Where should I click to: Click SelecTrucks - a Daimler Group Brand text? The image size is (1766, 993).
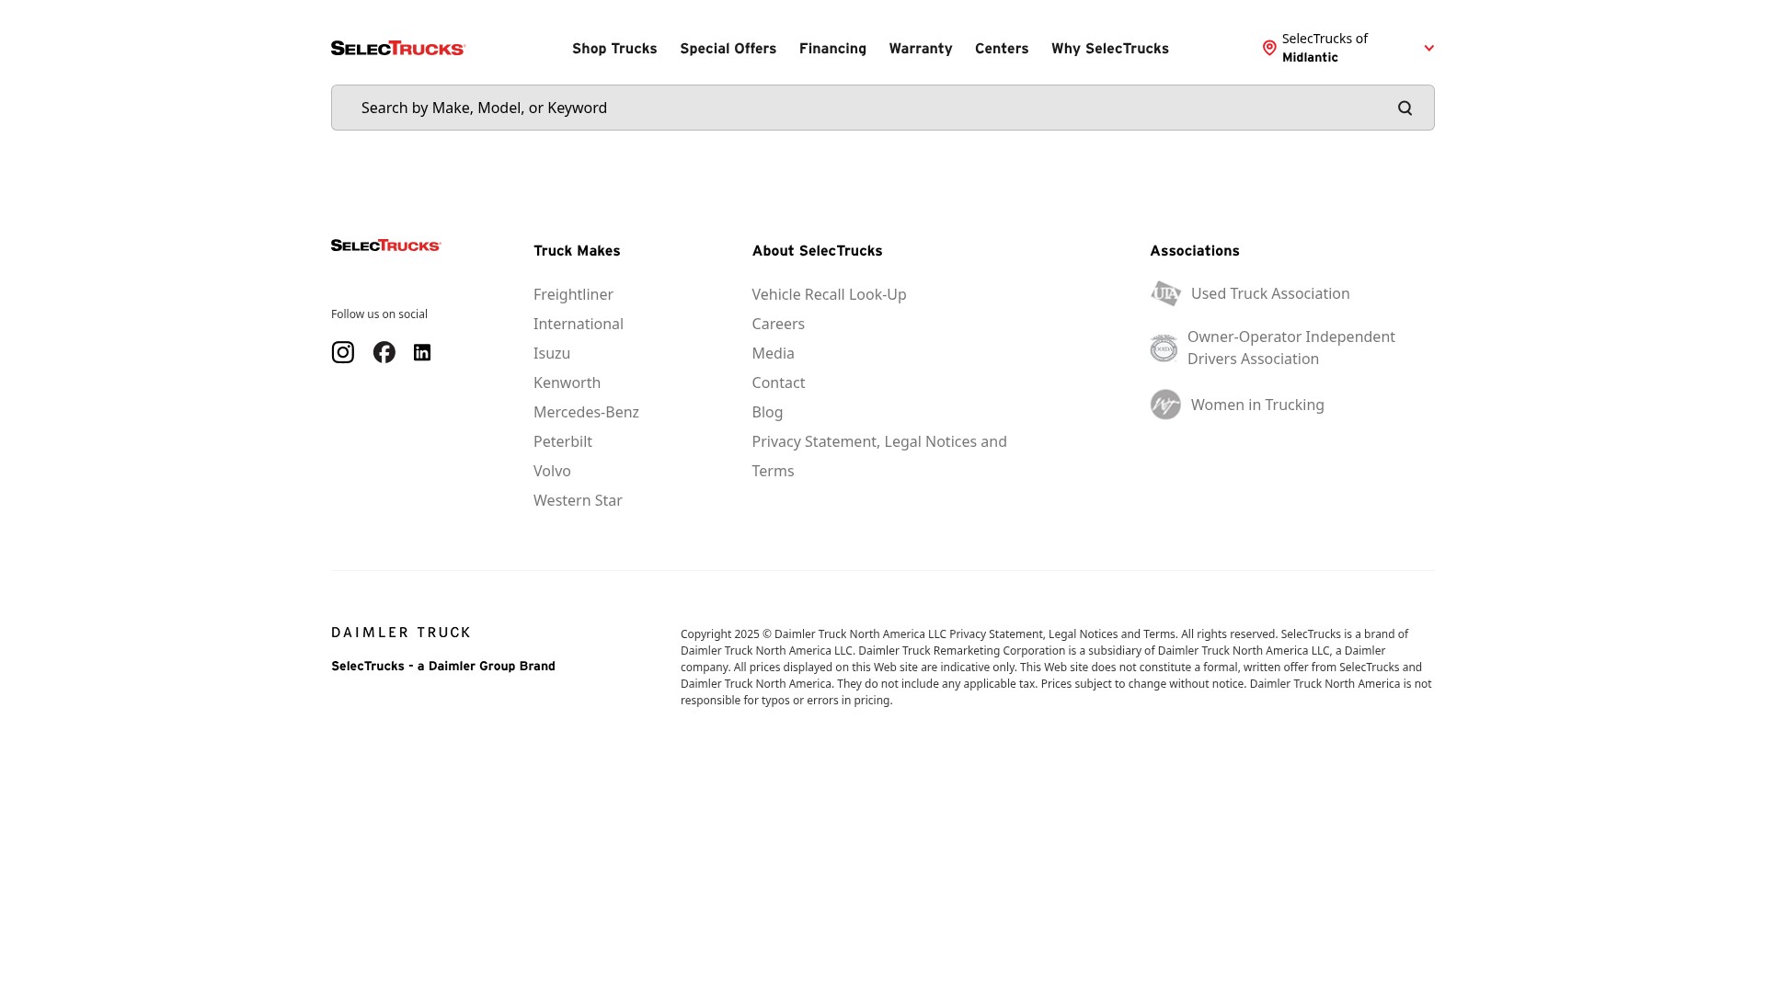443,666
